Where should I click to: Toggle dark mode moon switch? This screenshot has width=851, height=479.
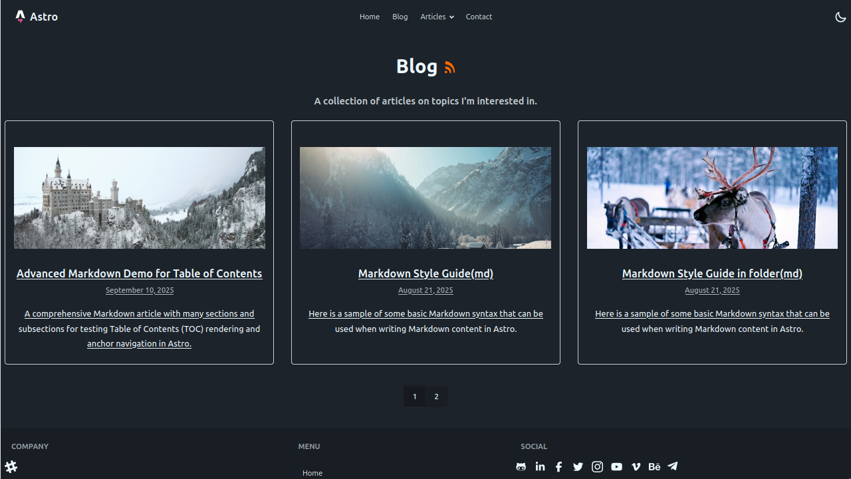coord(840,17)
